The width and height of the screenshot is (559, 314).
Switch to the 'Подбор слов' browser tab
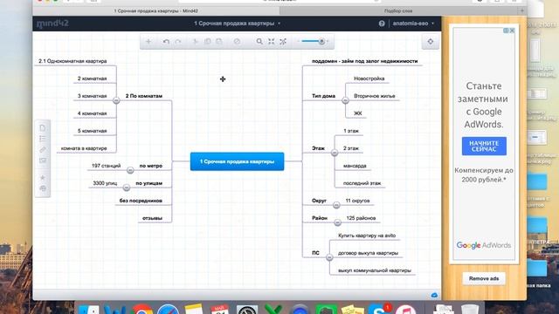click(398, 11)
